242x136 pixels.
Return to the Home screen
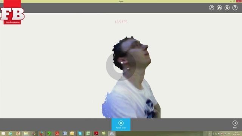point(219,8)
